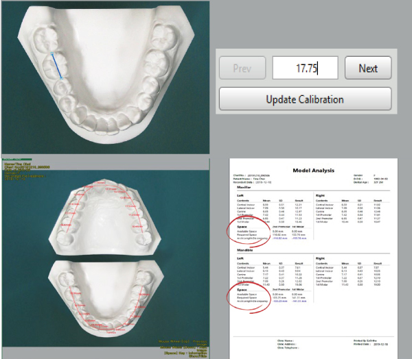Click the Model Analysis report title
Image resolution: width=412 pixels, height=359 pixels.
tap(314, 169)
